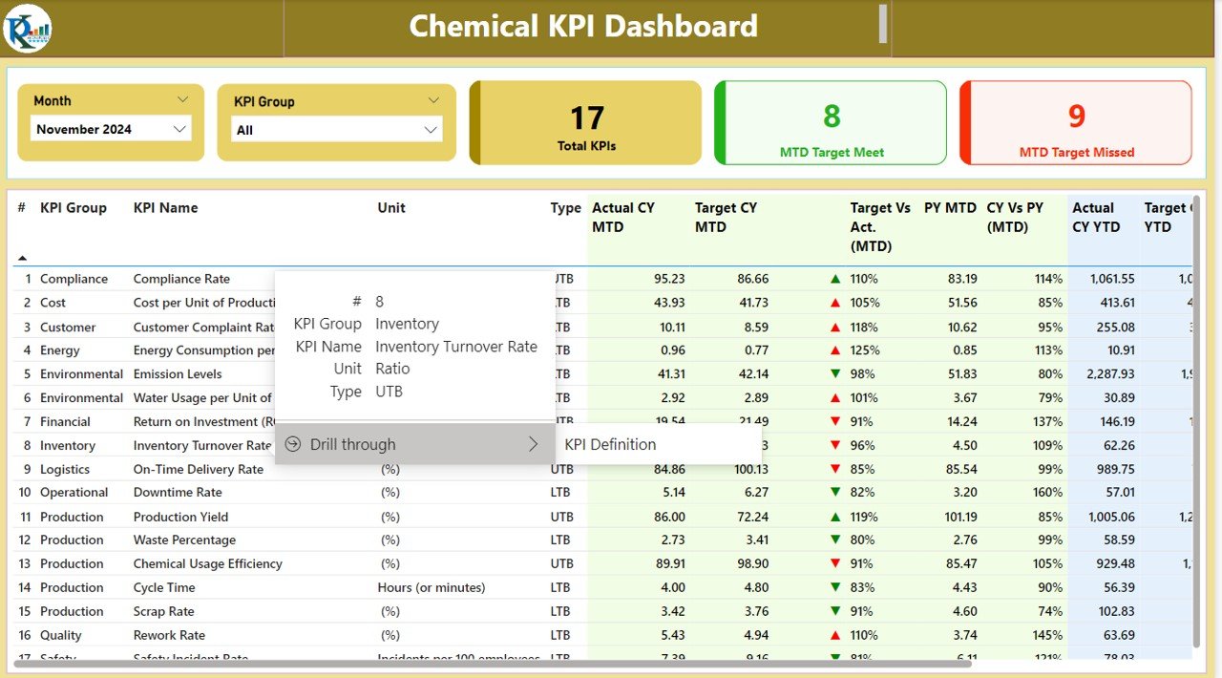
Task: Click the Actual CY MTD column header
Action: click(x=623, y=218)
